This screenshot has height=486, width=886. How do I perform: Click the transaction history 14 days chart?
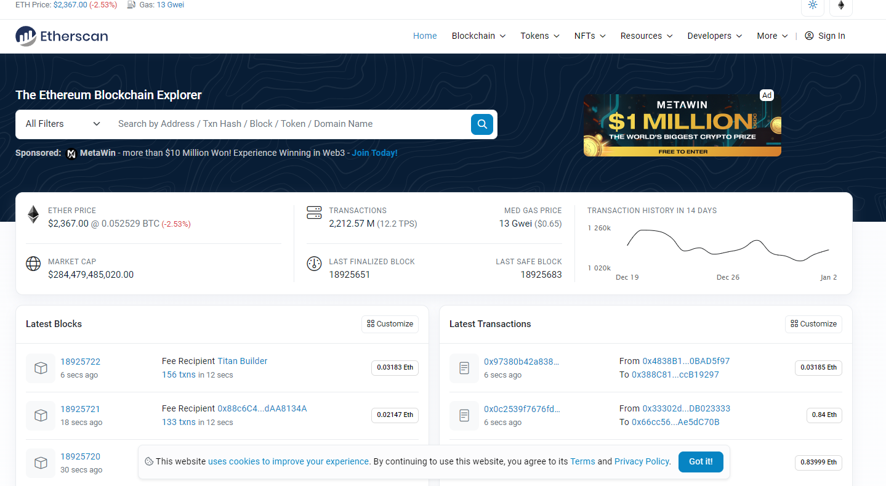point(728,246)
